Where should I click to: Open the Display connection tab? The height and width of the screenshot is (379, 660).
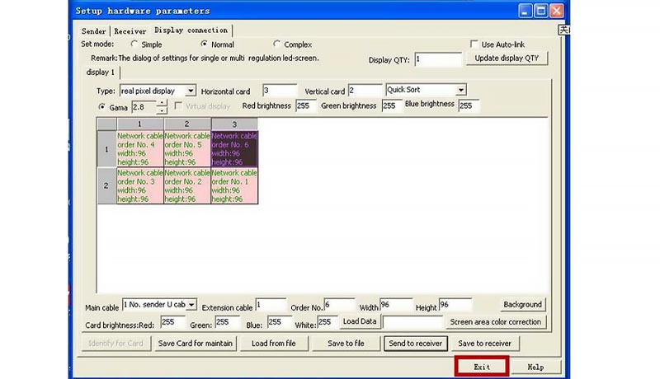click(x=191, y=30)
